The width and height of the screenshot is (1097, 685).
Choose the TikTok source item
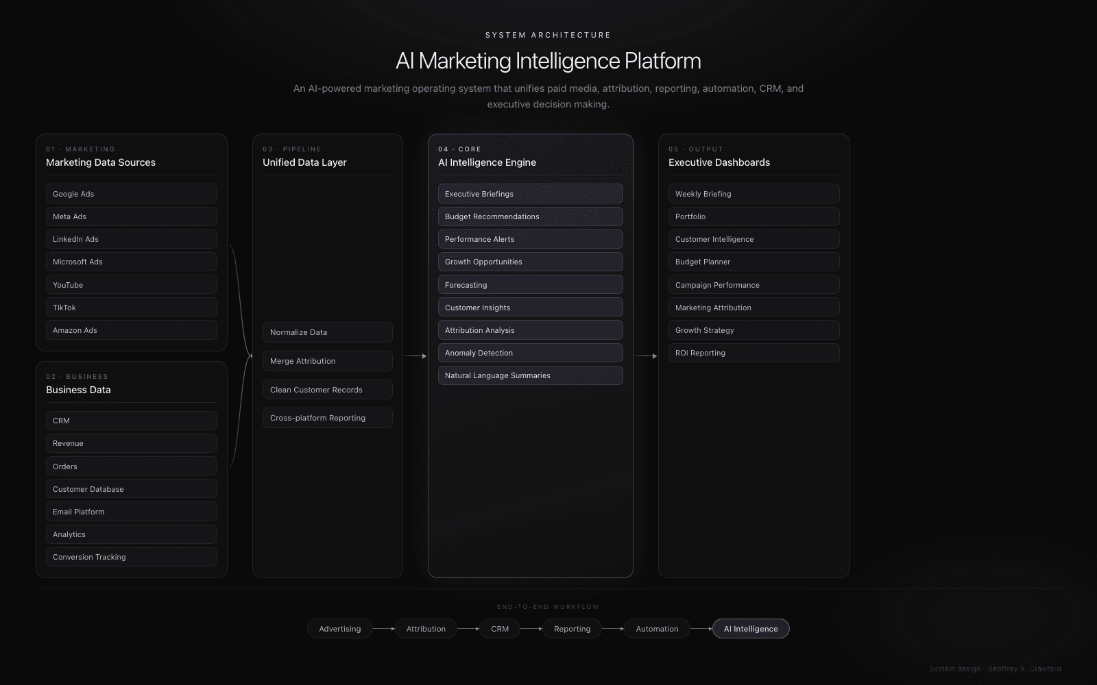pos(132,308)
